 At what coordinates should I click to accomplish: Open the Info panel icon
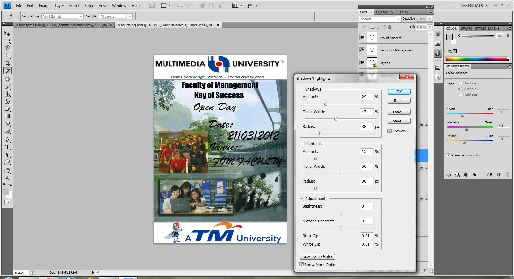point(438,53)
